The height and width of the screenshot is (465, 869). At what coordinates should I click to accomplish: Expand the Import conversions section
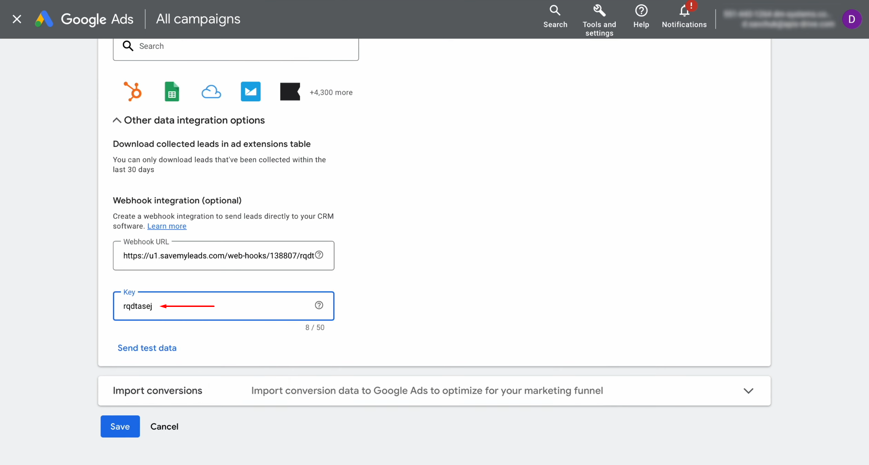coord(434,391)
